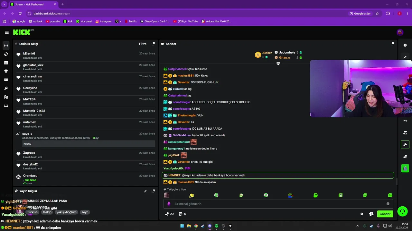Click the camera icon in right sidebar
Screen dimensions: 412x231
pyautogui.click(x=405, y=133)
